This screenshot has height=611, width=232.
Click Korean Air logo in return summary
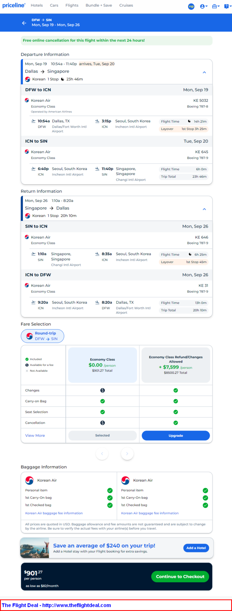(x=28, y=216)
